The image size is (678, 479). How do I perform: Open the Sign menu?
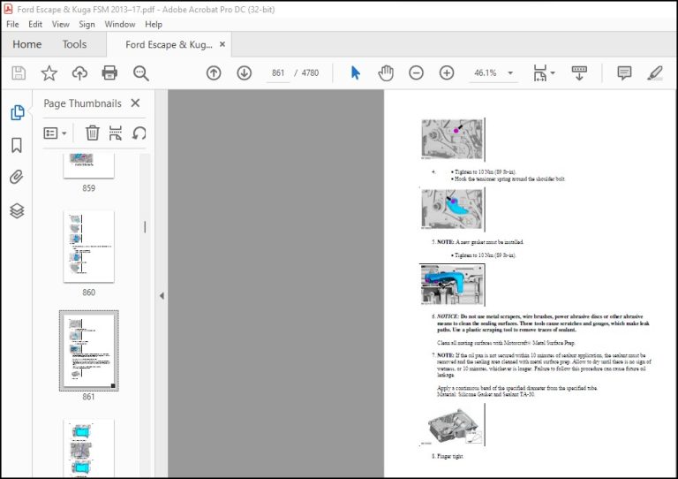87,24
